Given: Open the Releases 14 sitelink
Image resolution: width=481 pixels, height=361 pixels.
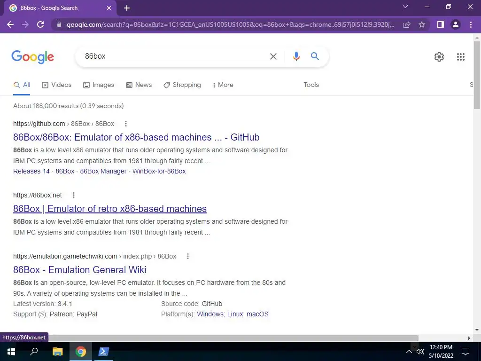Looking at the screenshot, I should click(31, 171).
